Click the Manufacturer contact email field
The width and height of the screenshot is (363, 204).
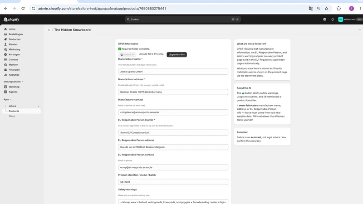click(173, 112)
